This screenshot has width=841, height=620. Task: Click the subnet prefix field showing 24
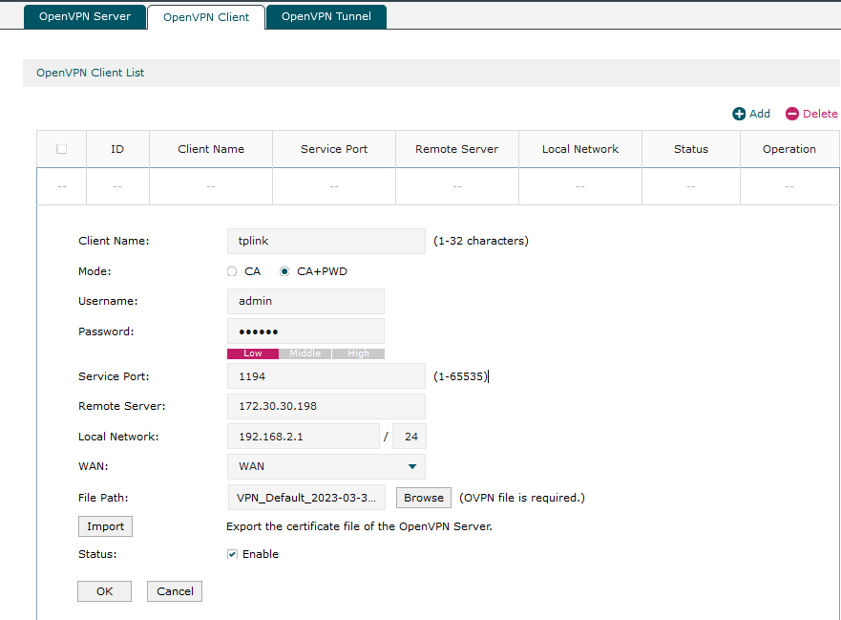(x=410, y=436)
